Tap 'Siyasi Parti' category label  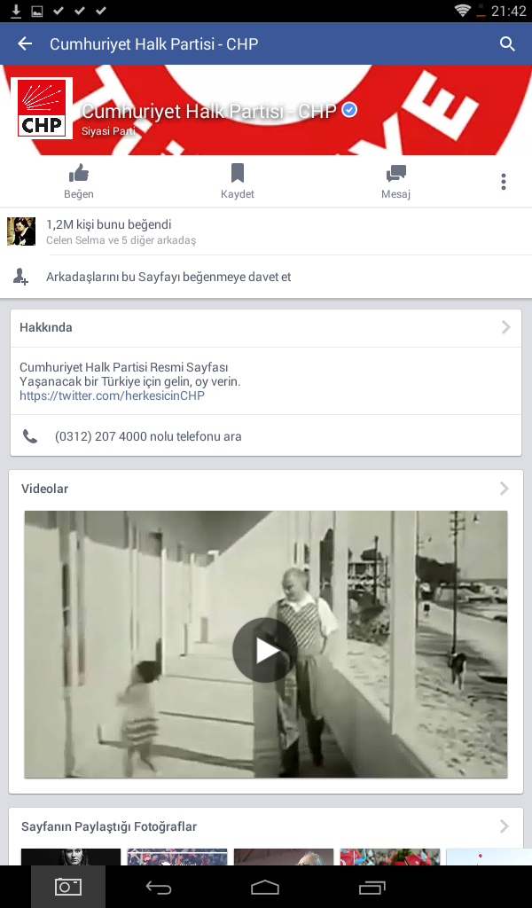(108, 131)
